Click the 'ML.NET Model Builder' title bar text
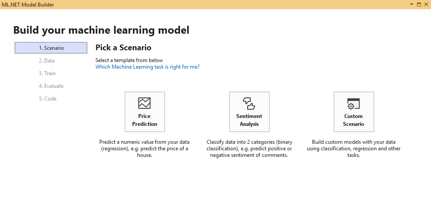 point(28,5)
